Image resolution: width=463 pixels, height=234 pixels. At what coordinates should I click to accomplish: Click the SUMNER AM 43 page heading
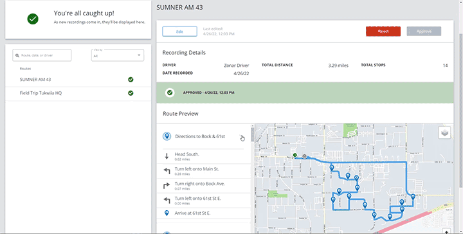(179, 7)
